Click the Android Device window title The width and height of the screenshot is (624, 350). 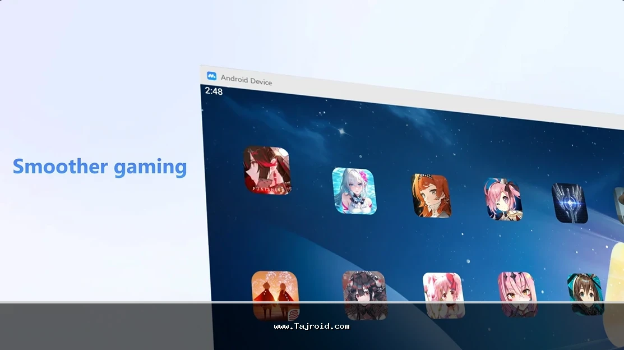click(246, 80)
